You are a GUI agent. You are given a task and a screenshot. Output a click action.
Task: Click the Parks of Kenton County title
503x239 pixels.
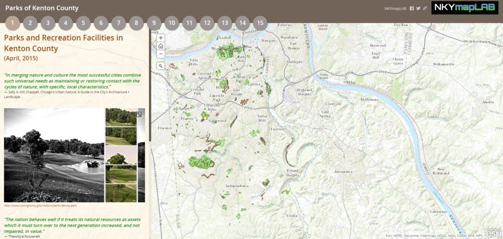pyautogui.click(x=42, y=8)
